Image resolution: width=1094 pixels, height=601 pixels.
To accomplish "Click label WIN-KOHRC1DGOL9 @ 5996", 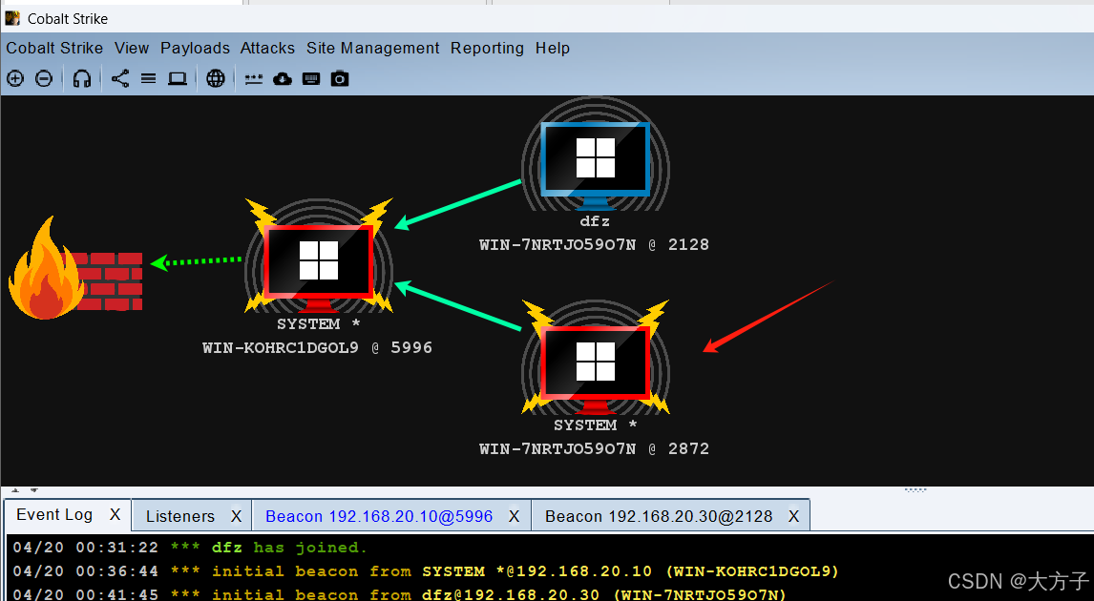I will click(318, 348).
